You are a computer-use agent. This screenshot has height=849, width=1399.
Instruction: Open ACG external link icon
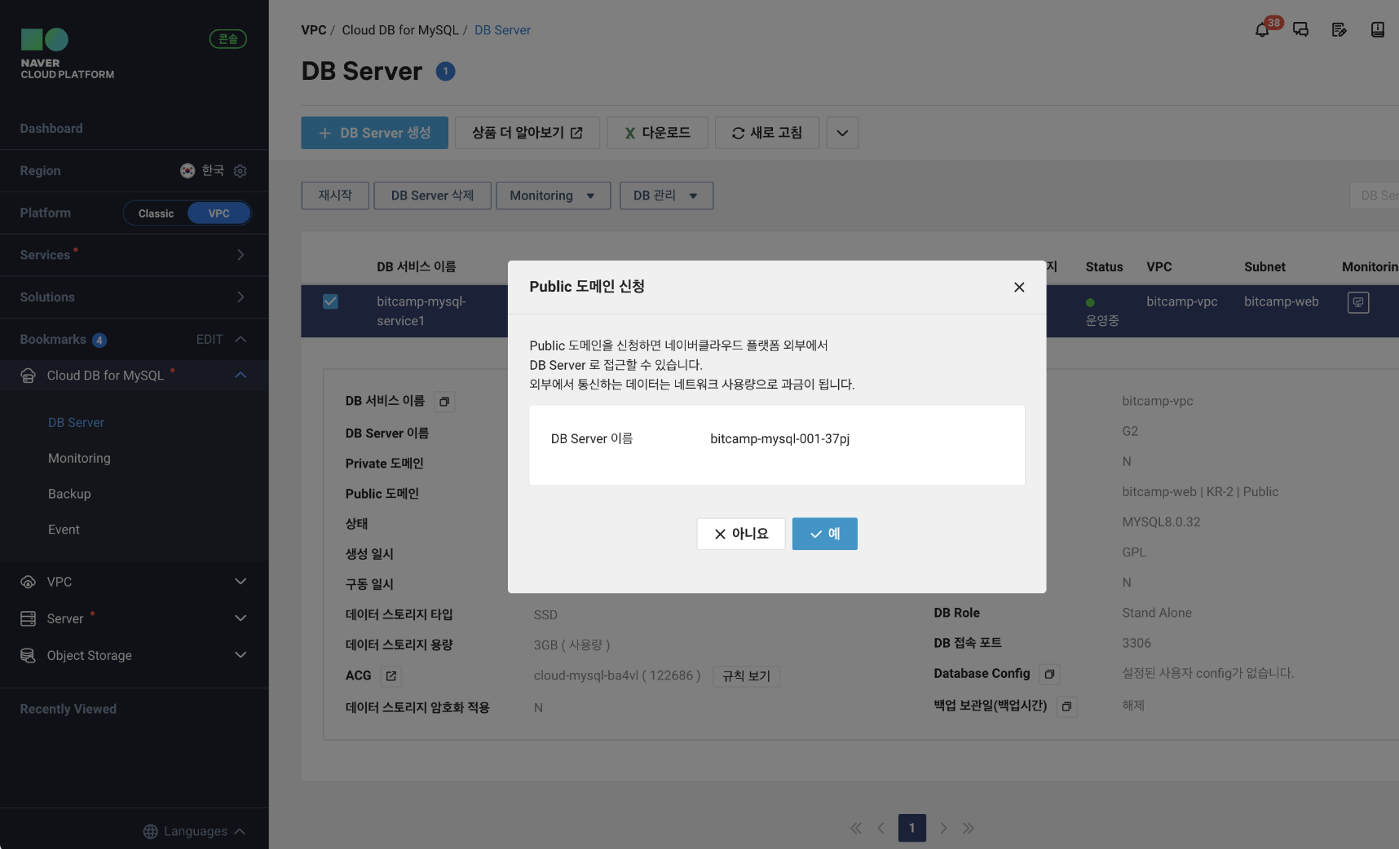(391, 676)
